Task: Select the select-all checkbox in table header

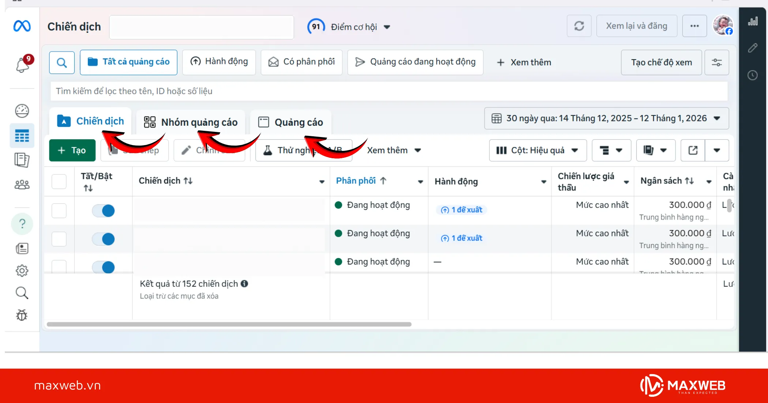Action: coord(59,181)
